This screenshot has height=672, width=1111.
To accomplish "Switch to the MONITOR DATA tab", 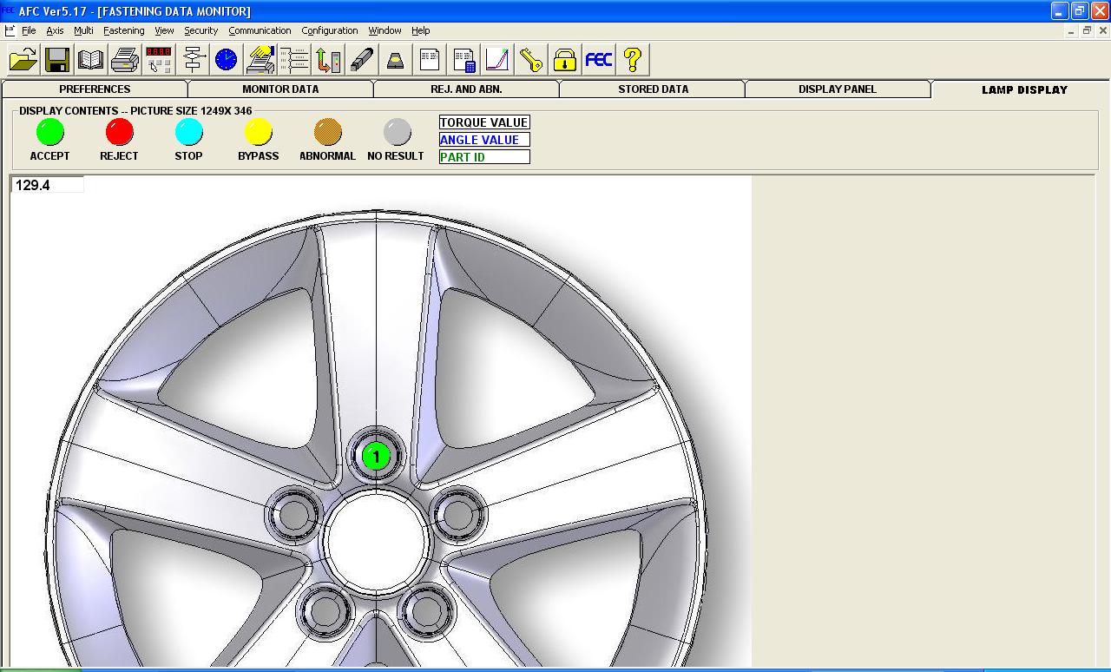I will coord(280,89).
